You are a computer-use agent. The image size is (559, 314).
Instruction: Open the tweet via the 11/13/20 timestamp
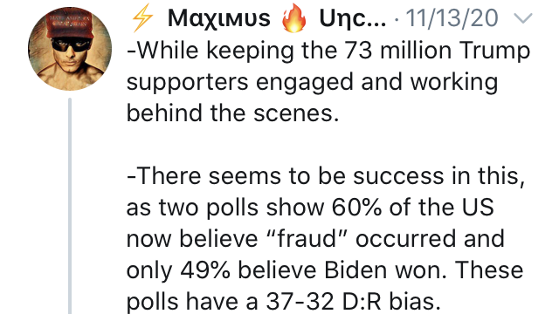point(452,18)
